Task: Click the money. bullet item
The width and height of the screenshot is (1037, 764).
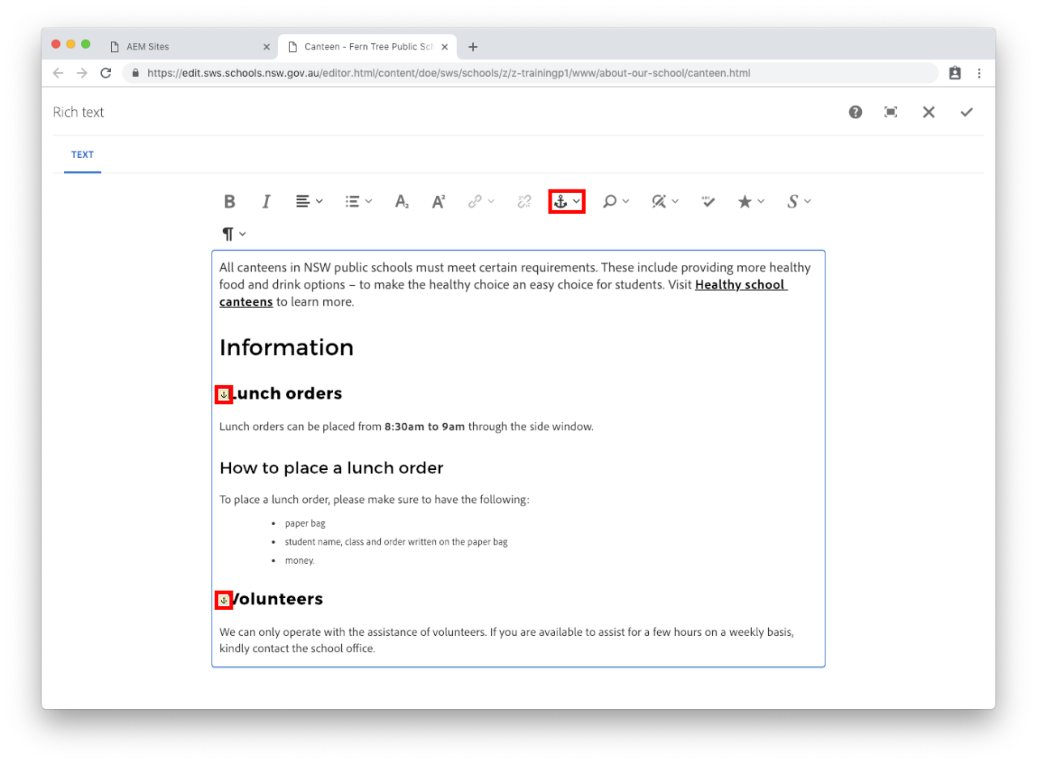Action: point(299,561)
